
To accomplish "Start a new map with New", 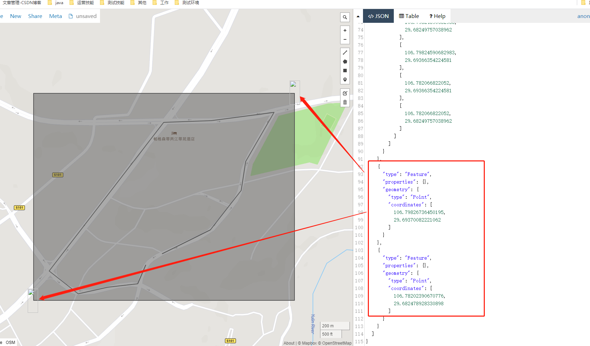I will tap(16, 16).
